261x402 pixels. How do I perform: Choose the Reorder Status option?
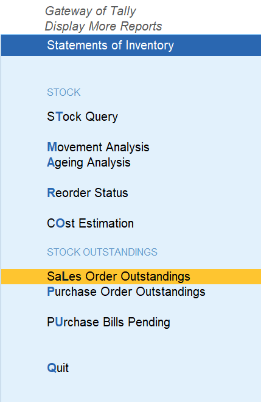coord(88,193)
